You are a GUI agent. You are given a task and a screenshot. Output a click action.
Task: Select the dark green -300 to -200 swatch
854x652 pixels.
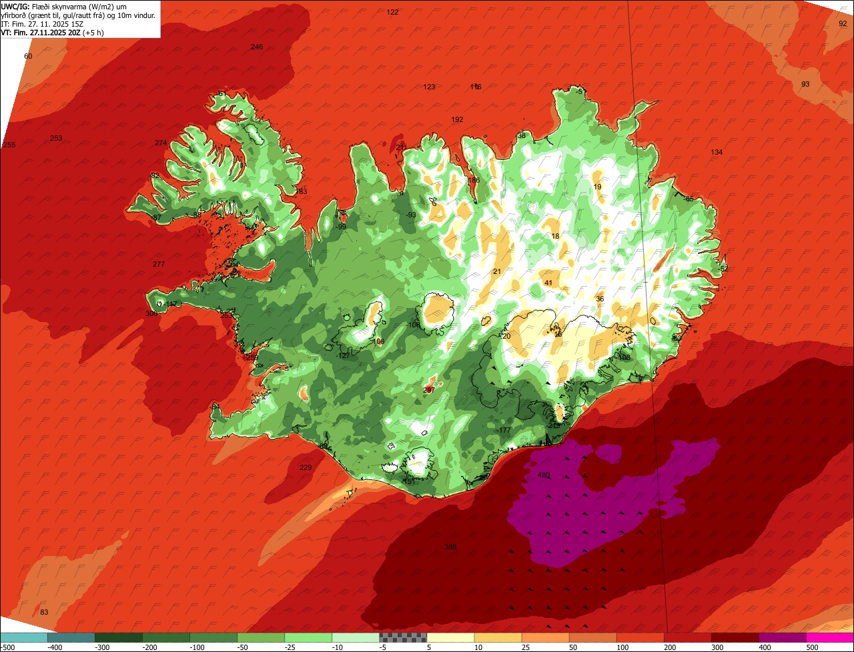pos(118,637)
